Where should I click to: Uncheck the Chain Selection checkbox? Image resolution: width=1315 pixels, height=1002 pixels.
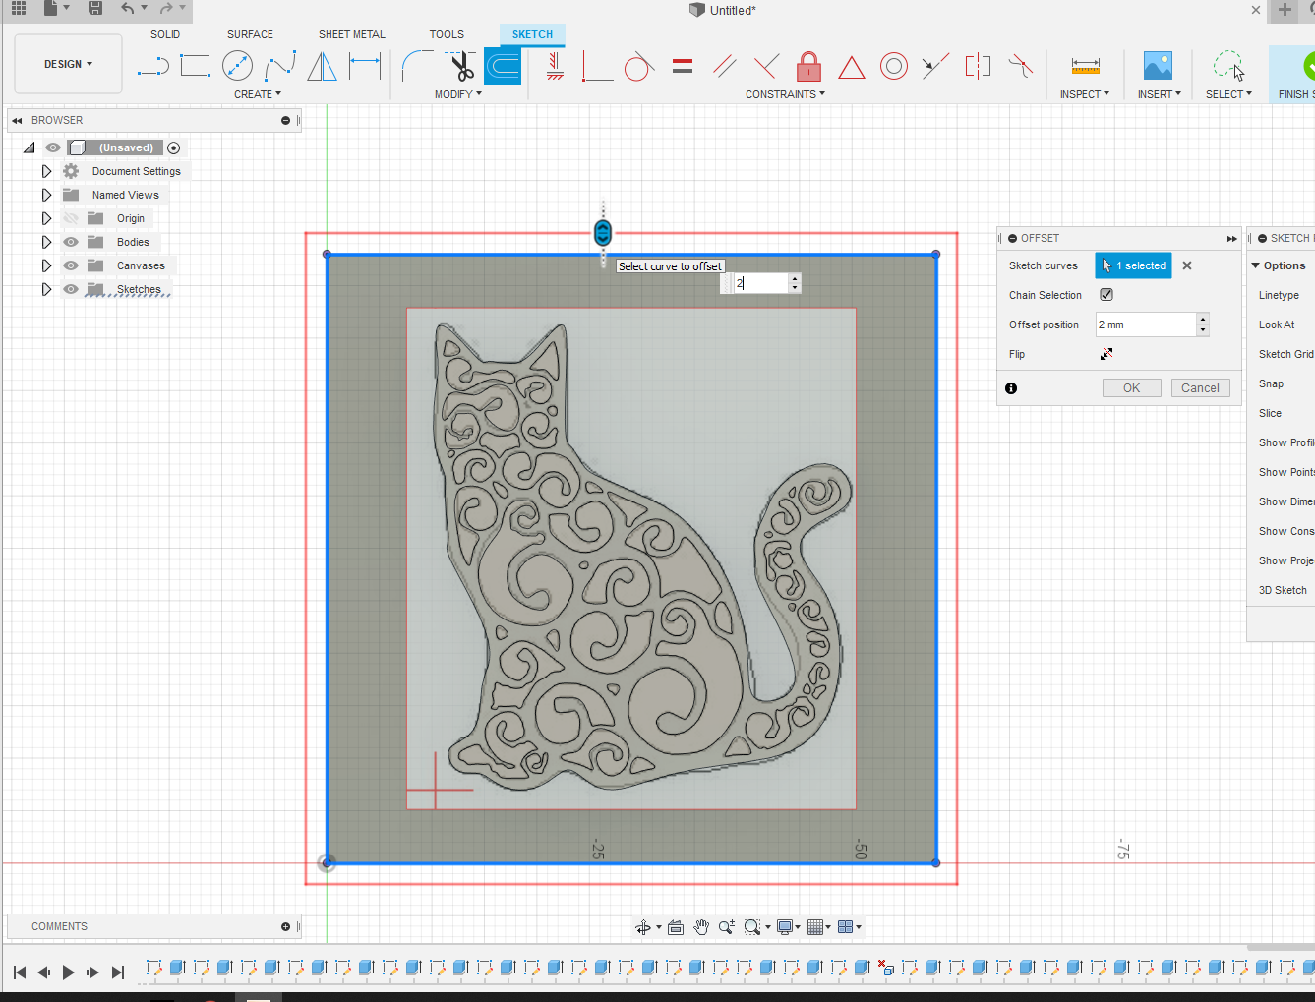click(x=1106, y=295)
